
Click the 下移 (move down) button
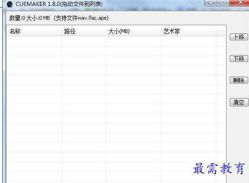(x=238, y=58)
